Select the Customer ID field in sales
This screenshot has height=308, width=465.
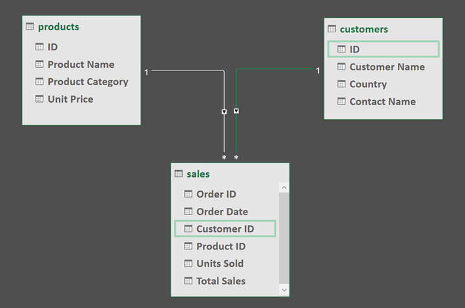point(225,229)
